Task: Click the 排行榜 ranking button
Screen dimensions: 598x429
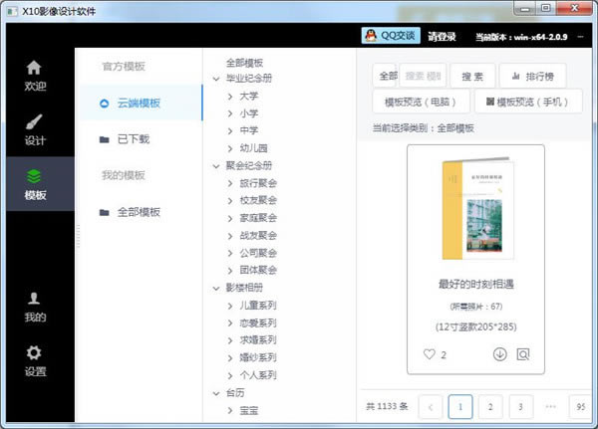Action: [532, 77]
